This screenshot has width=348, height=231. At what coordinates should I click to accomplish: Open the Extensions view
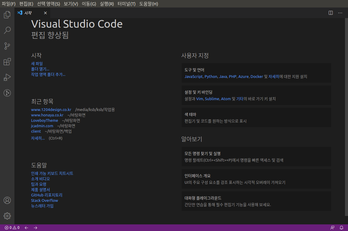click(7, 62)
